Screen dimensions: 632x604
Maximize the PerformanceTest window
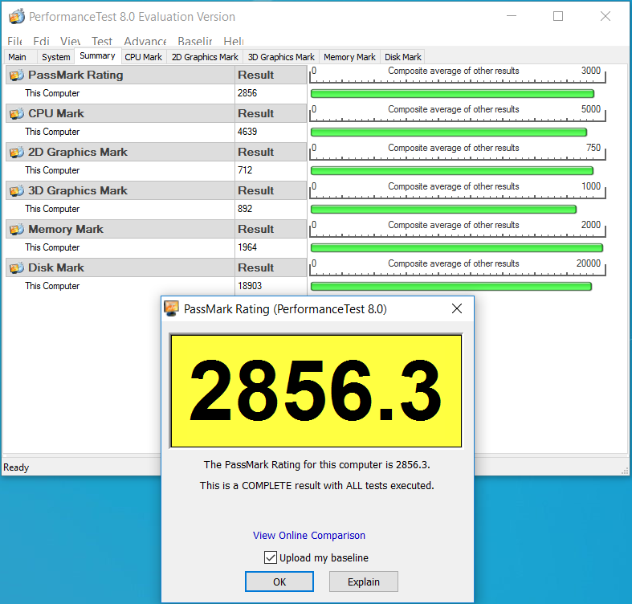coord(558,16)
